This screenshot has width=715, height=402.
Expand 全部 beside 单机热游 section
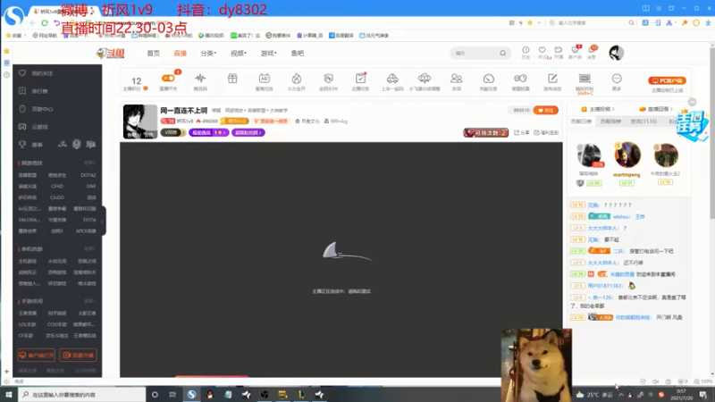coord(89,249)
